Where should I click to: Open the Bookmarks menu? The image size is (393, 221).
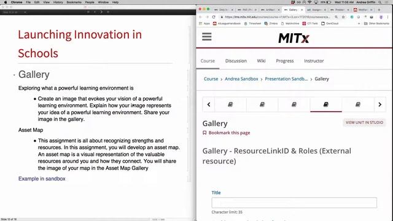(x=74, y=2)
